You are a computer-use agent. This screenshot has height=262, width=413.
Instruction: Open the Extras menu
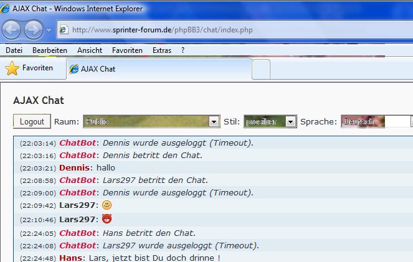tap(162, 50)
